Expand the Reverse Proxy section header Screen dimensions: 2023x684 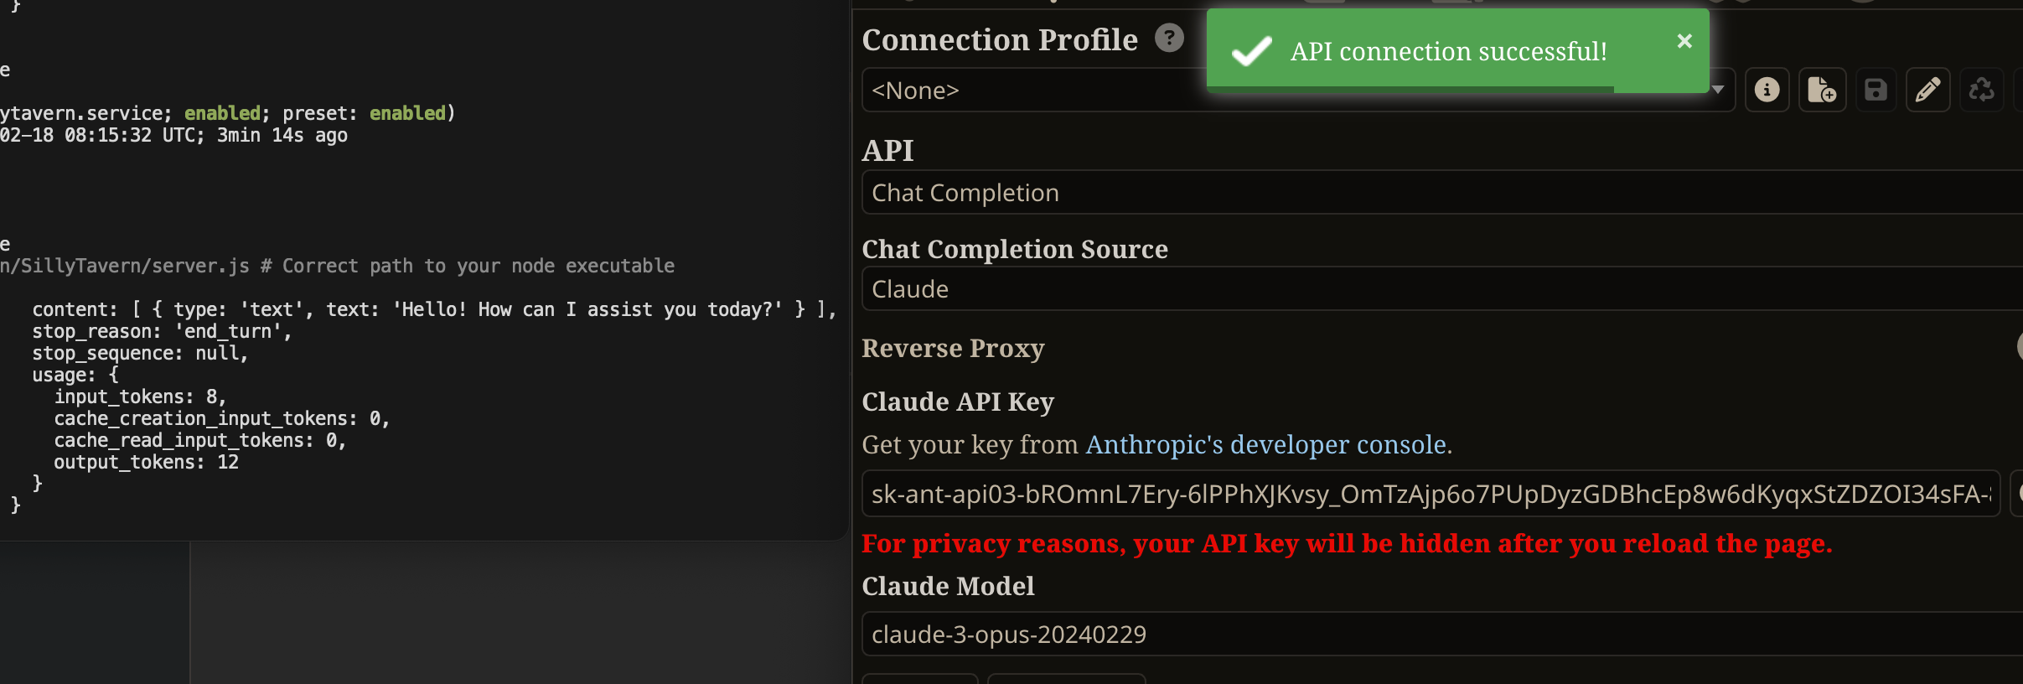point(953,348)
